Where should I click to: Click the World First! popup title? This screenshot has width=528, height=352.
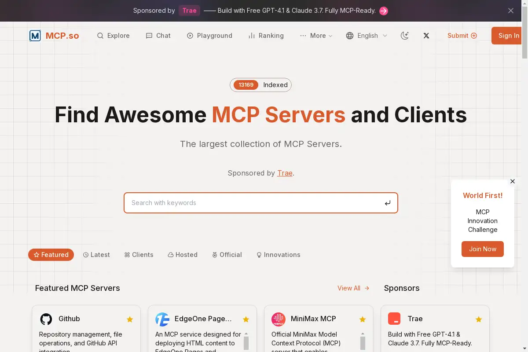tap(483, 195)
